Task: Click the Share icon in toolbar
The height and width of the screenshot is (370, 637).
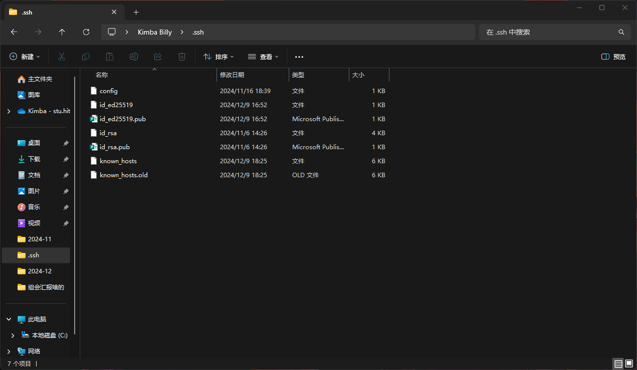Action: click(x=158, y=57)
